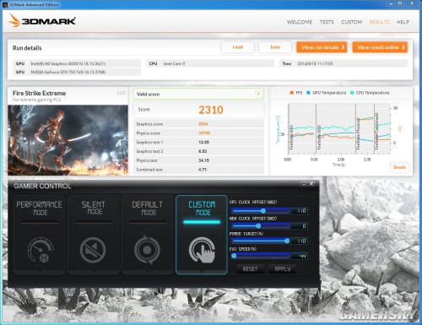Screen dimensions: 422x325
Task: Click the Power Target slider handle
Action: click(x=287, y=241)
